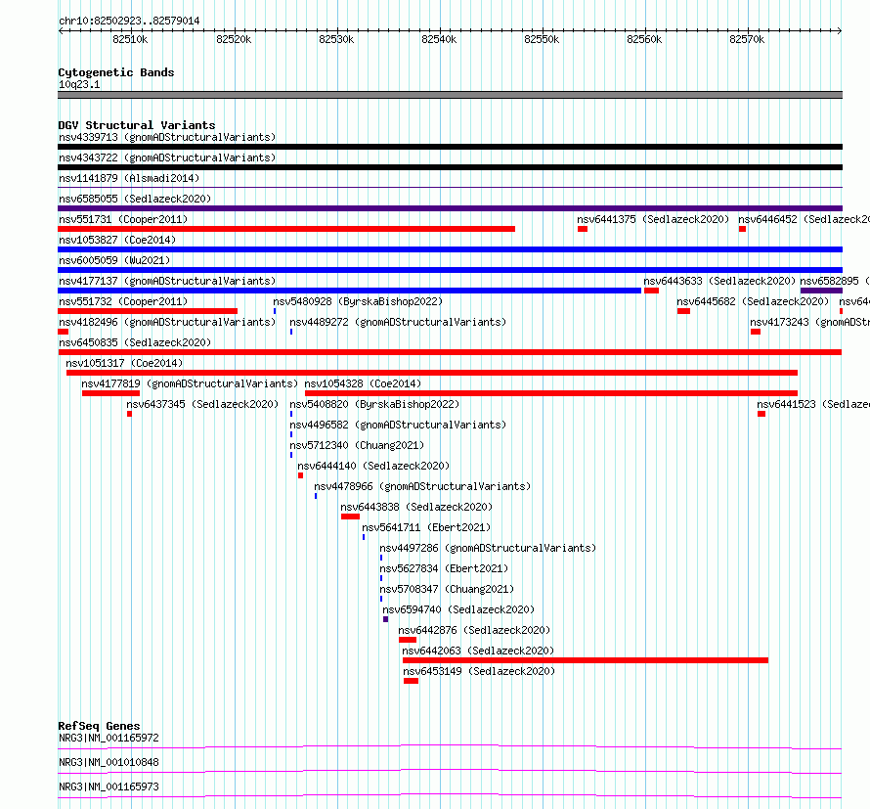870x809 pixels.
Task: Select the red bar for nsv551731 (Cooper2011)
Action: (286, 229)
